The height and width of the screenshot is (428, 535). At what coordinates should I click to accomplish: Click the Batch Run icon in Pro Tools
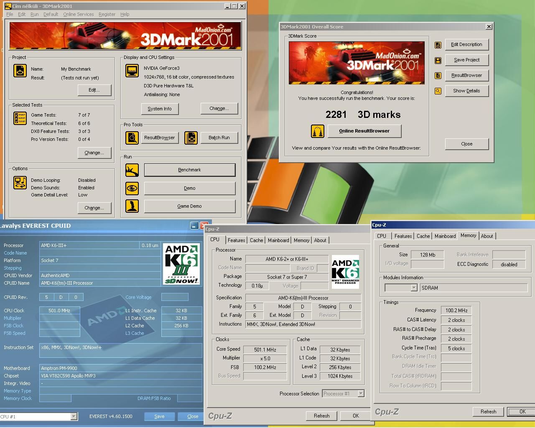tap(191, 138)
